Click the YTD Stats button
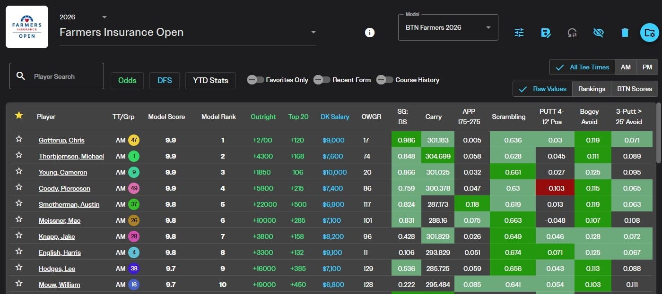The image size is (662, 294). [x=210, y=80]
